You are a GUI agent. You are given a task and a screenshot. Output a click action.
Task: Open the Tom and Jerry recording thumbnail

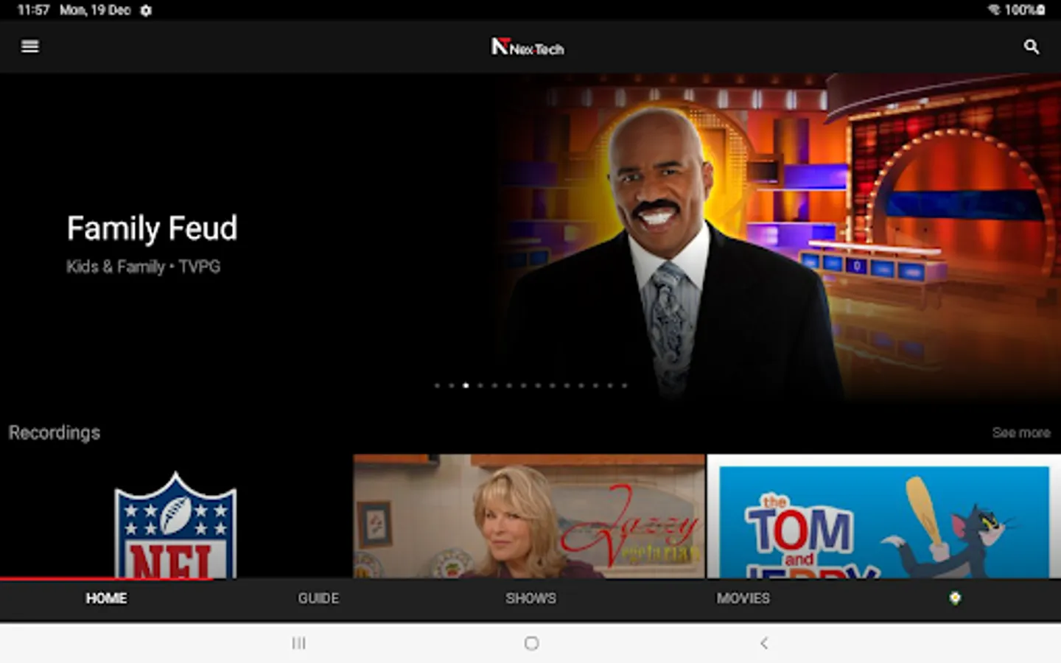coord(884,516)
